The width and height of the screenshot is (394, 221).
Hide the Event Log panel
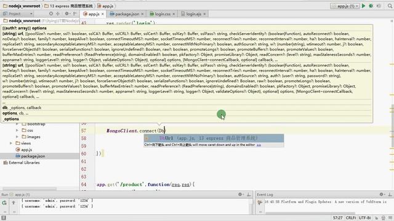pos(390,195)
